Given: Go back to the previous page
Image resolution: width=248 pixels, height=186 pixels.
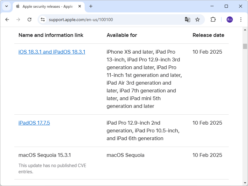Looking at the screenshot, I should pos(7,19).
